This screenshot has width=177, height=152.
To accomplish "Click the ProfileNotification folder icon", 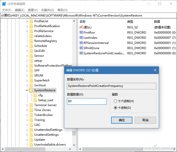I will pyautogui.click(x=31, y=26).
